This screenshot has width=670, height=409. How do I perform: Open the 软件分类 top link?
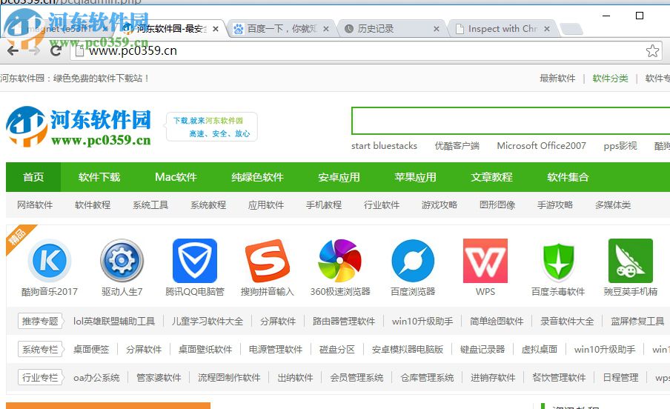[x=610, y=79]
